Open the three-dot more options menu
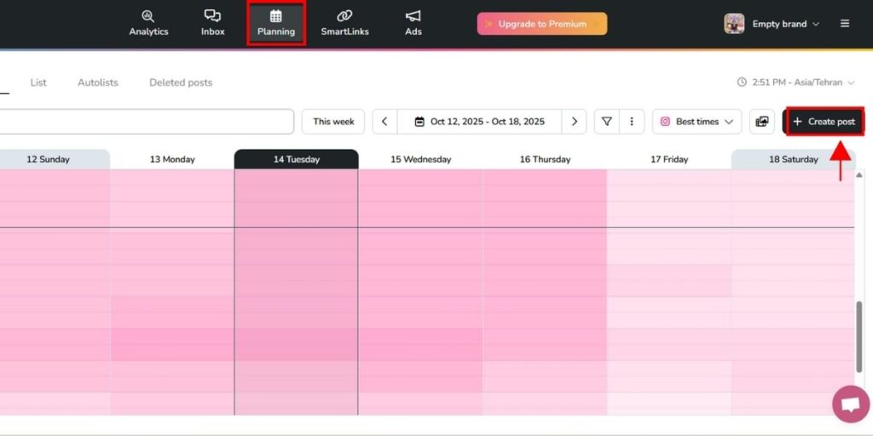 coord(631,122)
